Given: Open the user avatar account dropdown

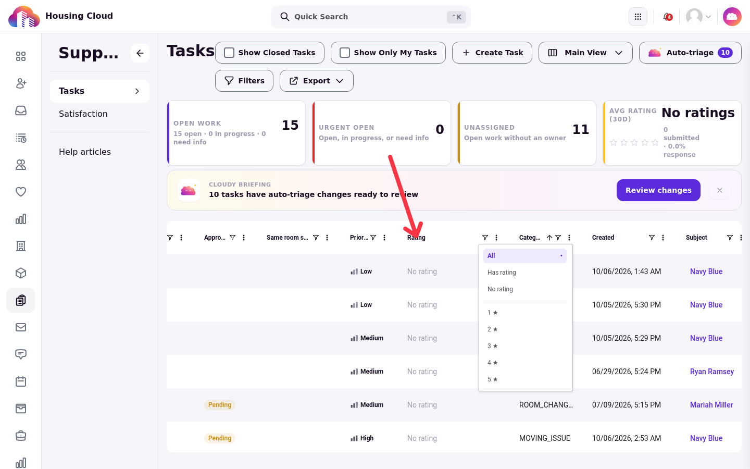Looking at the screenshot, I should point(698,17).
